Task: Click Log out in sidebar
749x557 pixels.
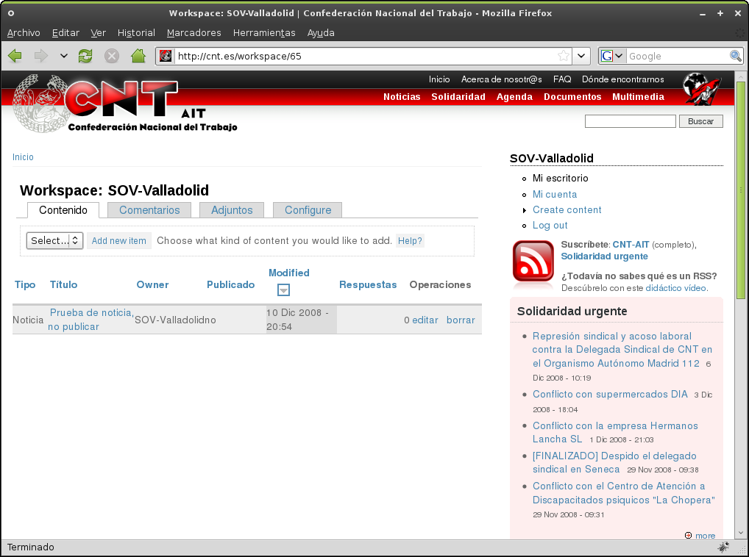Action: click(550, 226)
